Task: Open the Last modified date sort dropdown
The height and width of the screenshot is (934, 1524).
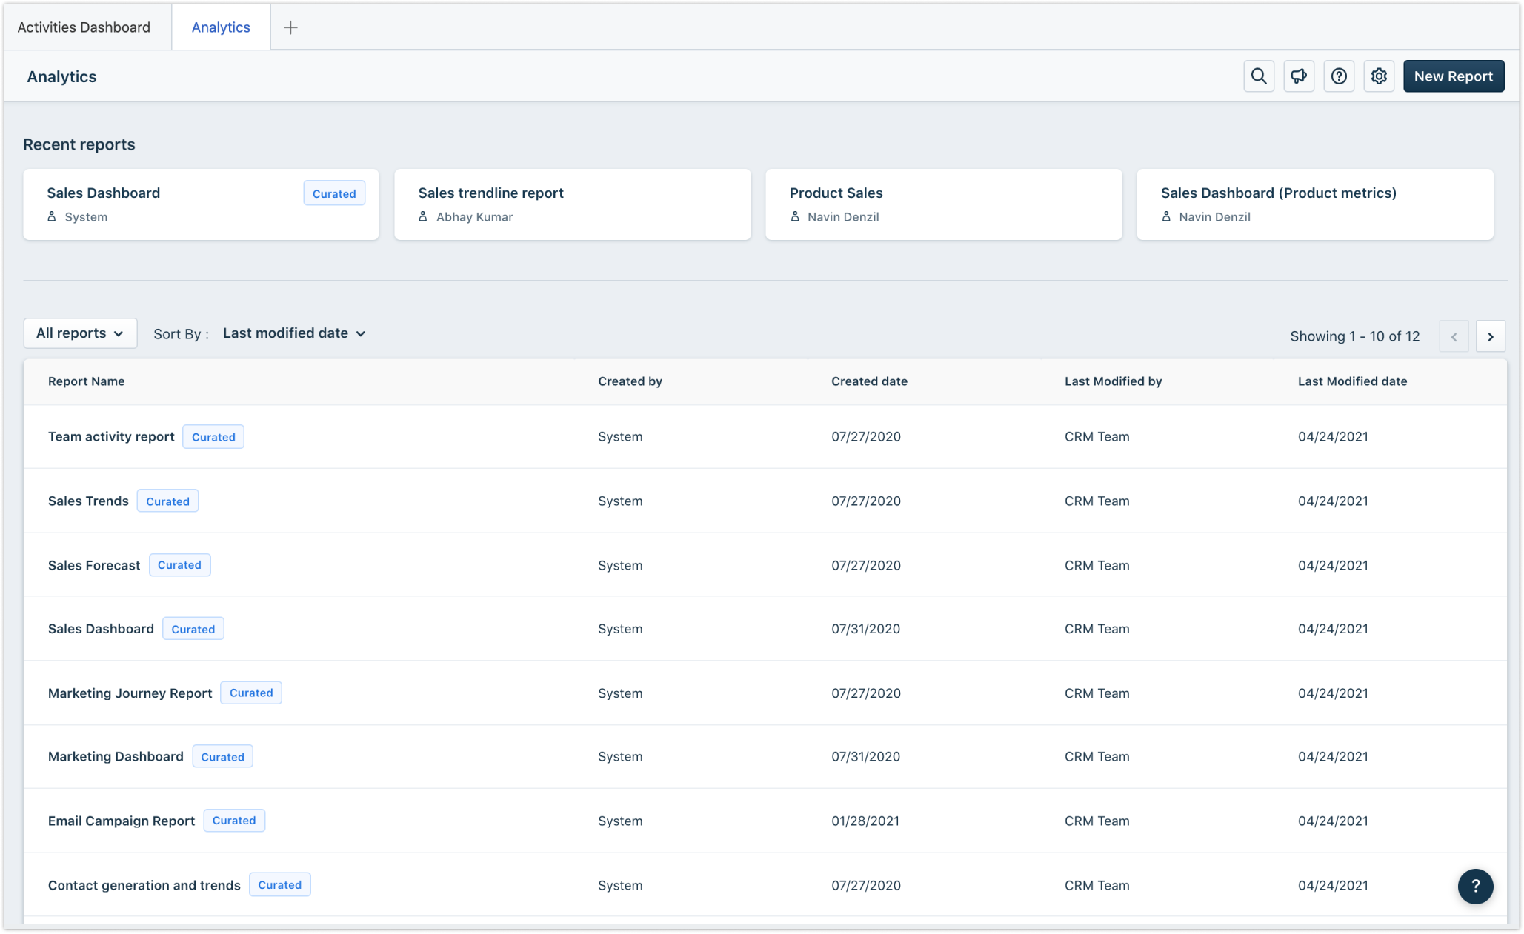Action: point(294,333)
